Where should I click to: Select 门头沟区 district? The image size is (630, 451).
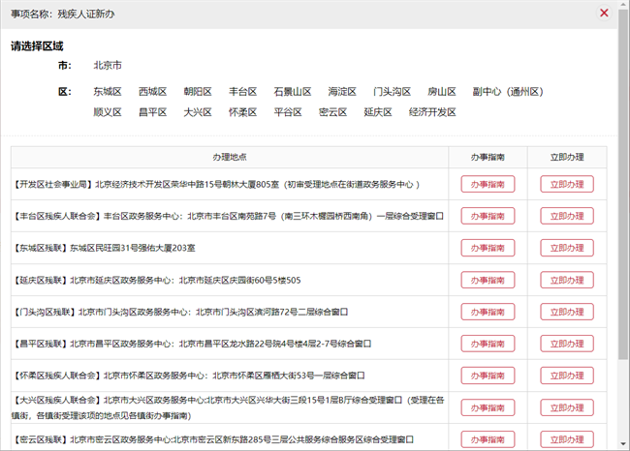click(x=393, y=92)
